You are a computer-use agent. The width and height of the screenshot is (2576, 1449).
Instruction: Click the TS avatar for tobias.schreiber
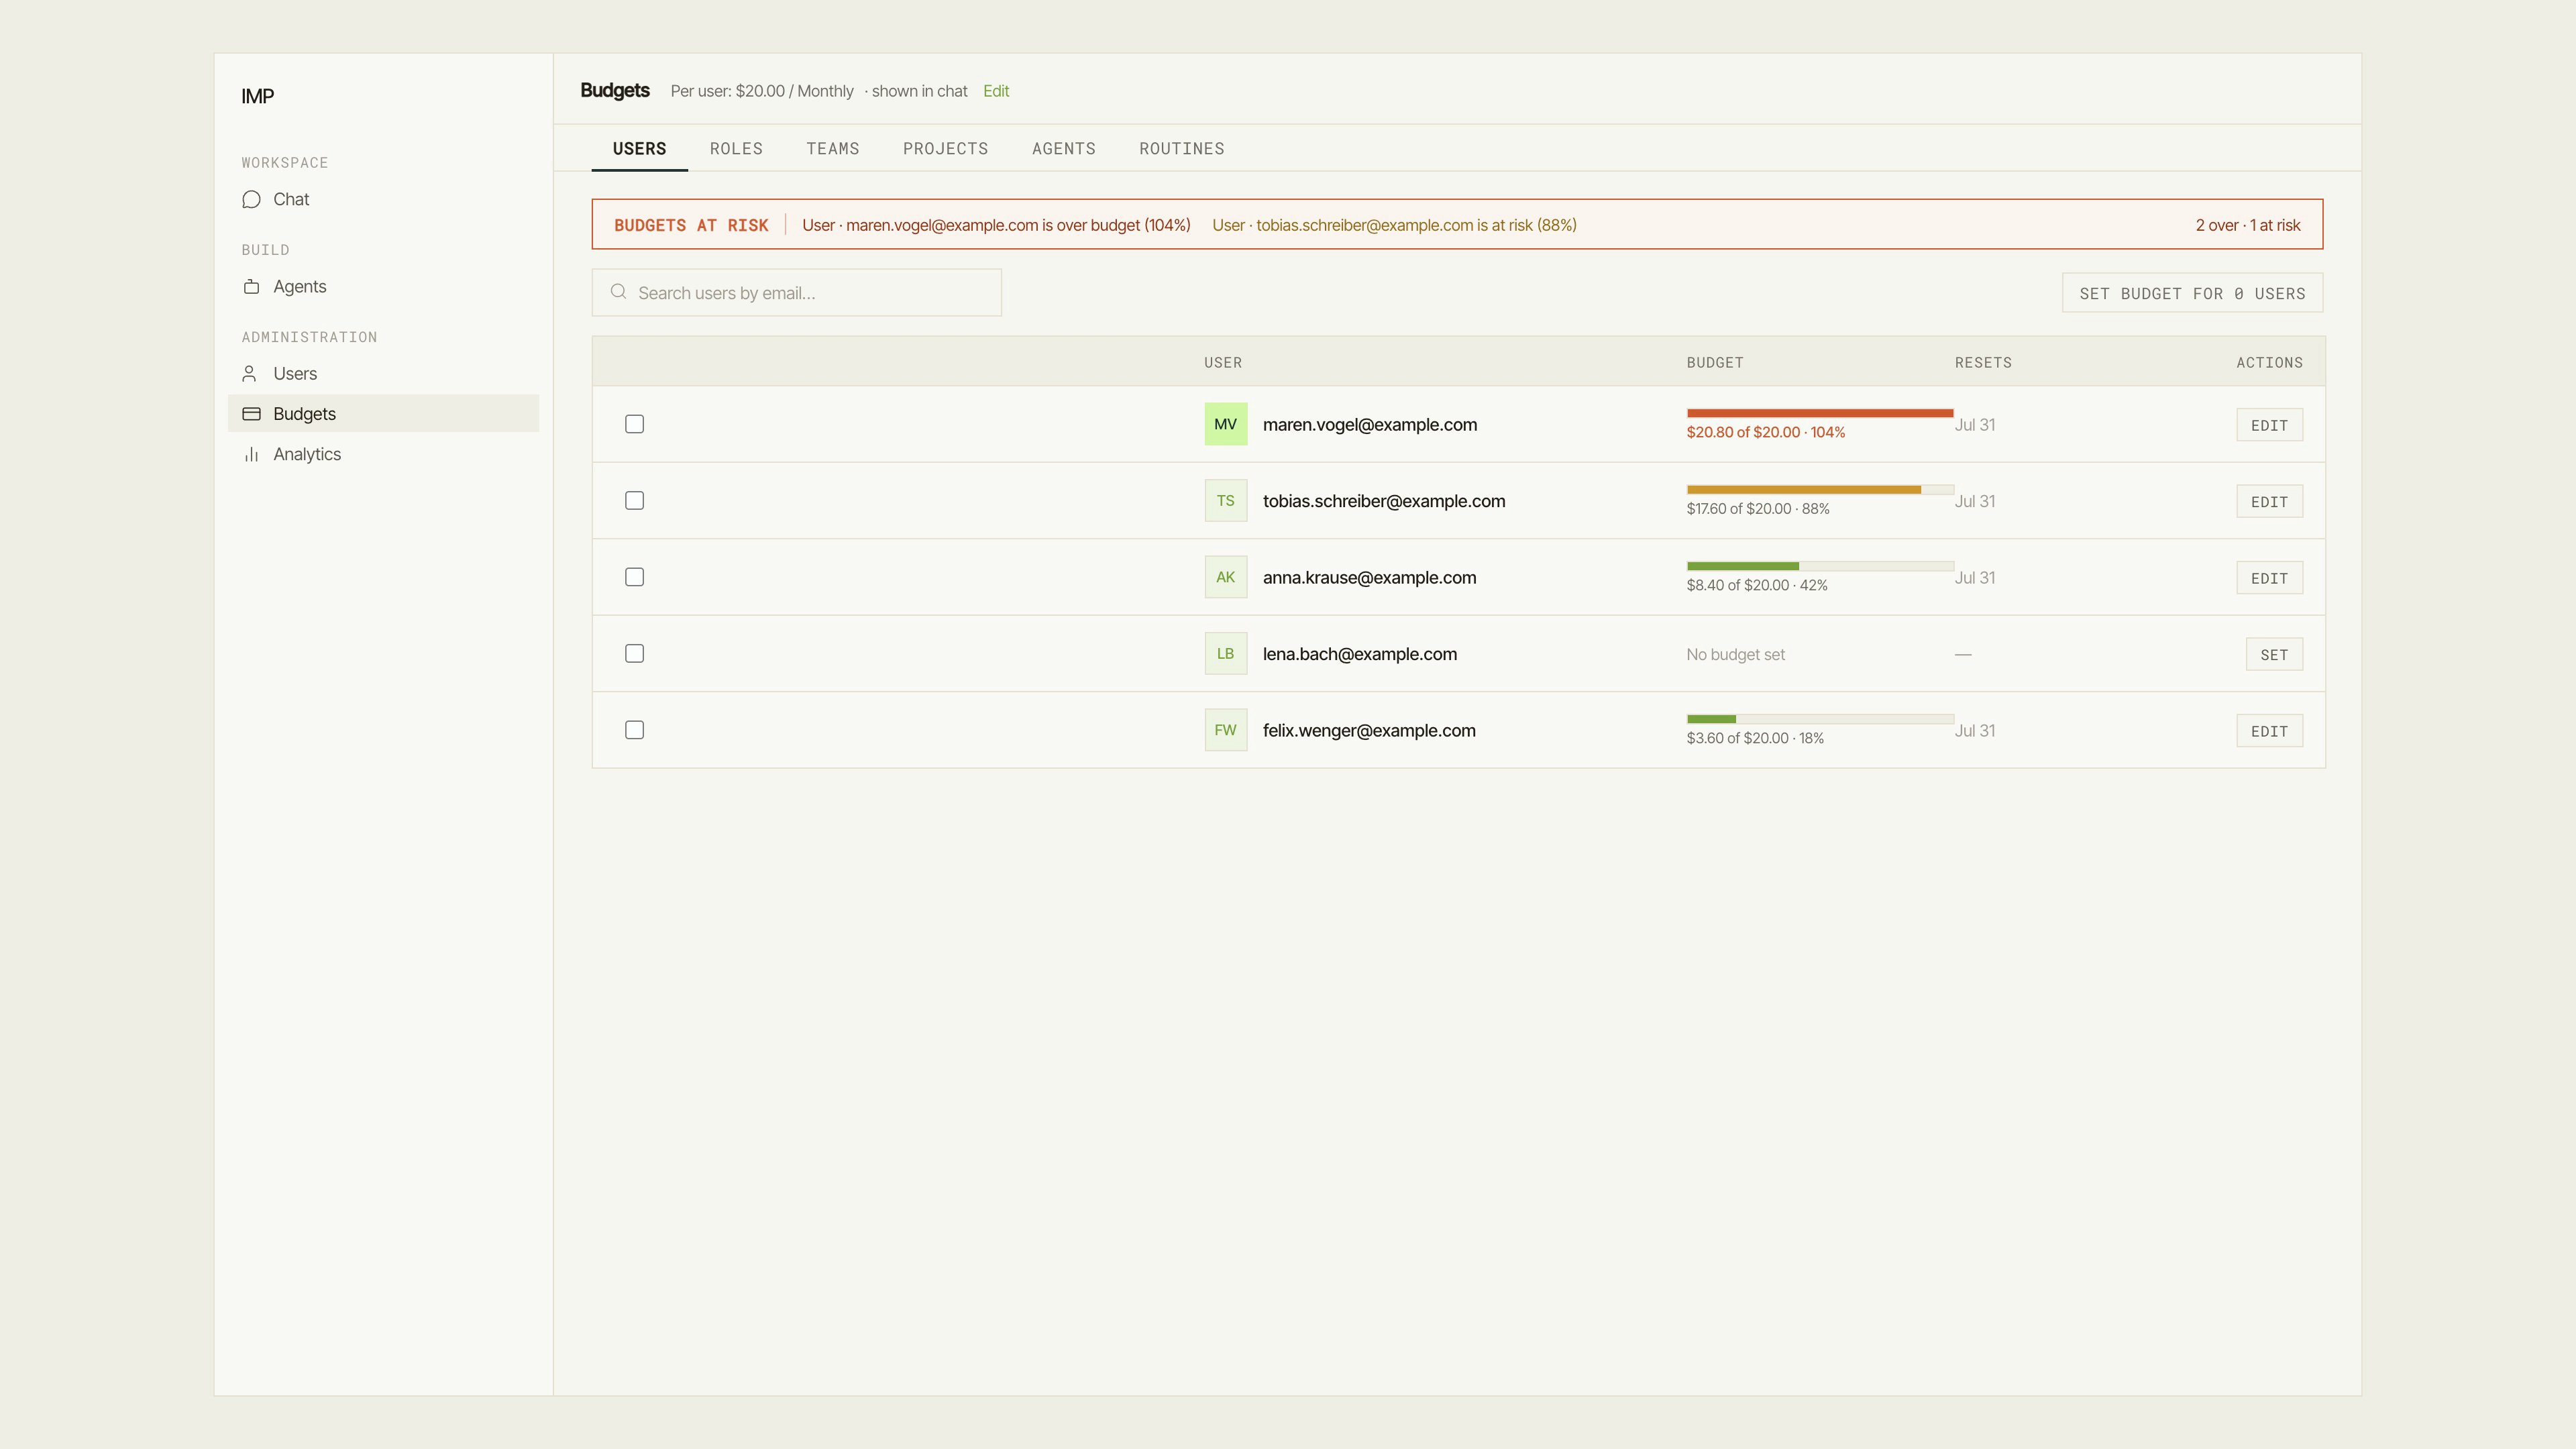coord(1225,500)
